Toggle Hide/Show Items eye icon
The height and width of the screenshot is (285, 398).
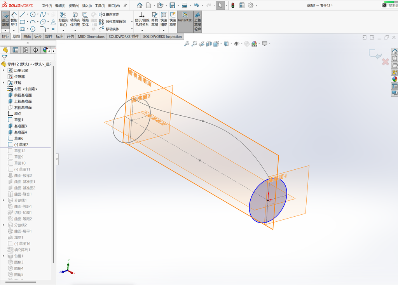[236, 43]
